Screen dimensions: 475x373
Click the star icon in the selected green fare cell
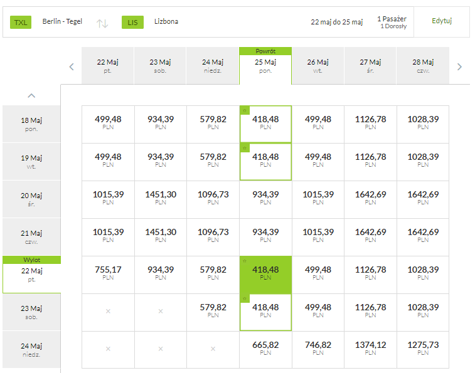point(245,261)
